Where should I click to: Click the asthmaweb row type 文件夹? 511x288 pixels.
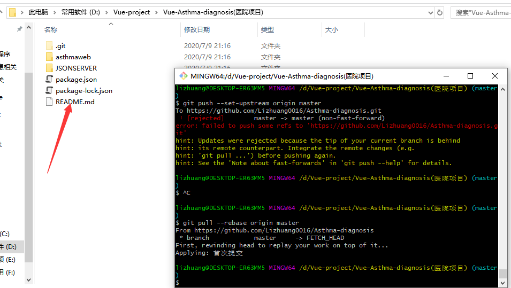pyautogui.click(x=271, y=57)
